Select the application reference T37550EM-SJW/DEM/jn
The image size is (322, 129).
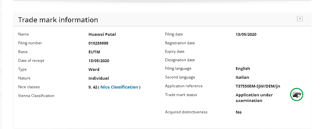[x=258, y=86]
